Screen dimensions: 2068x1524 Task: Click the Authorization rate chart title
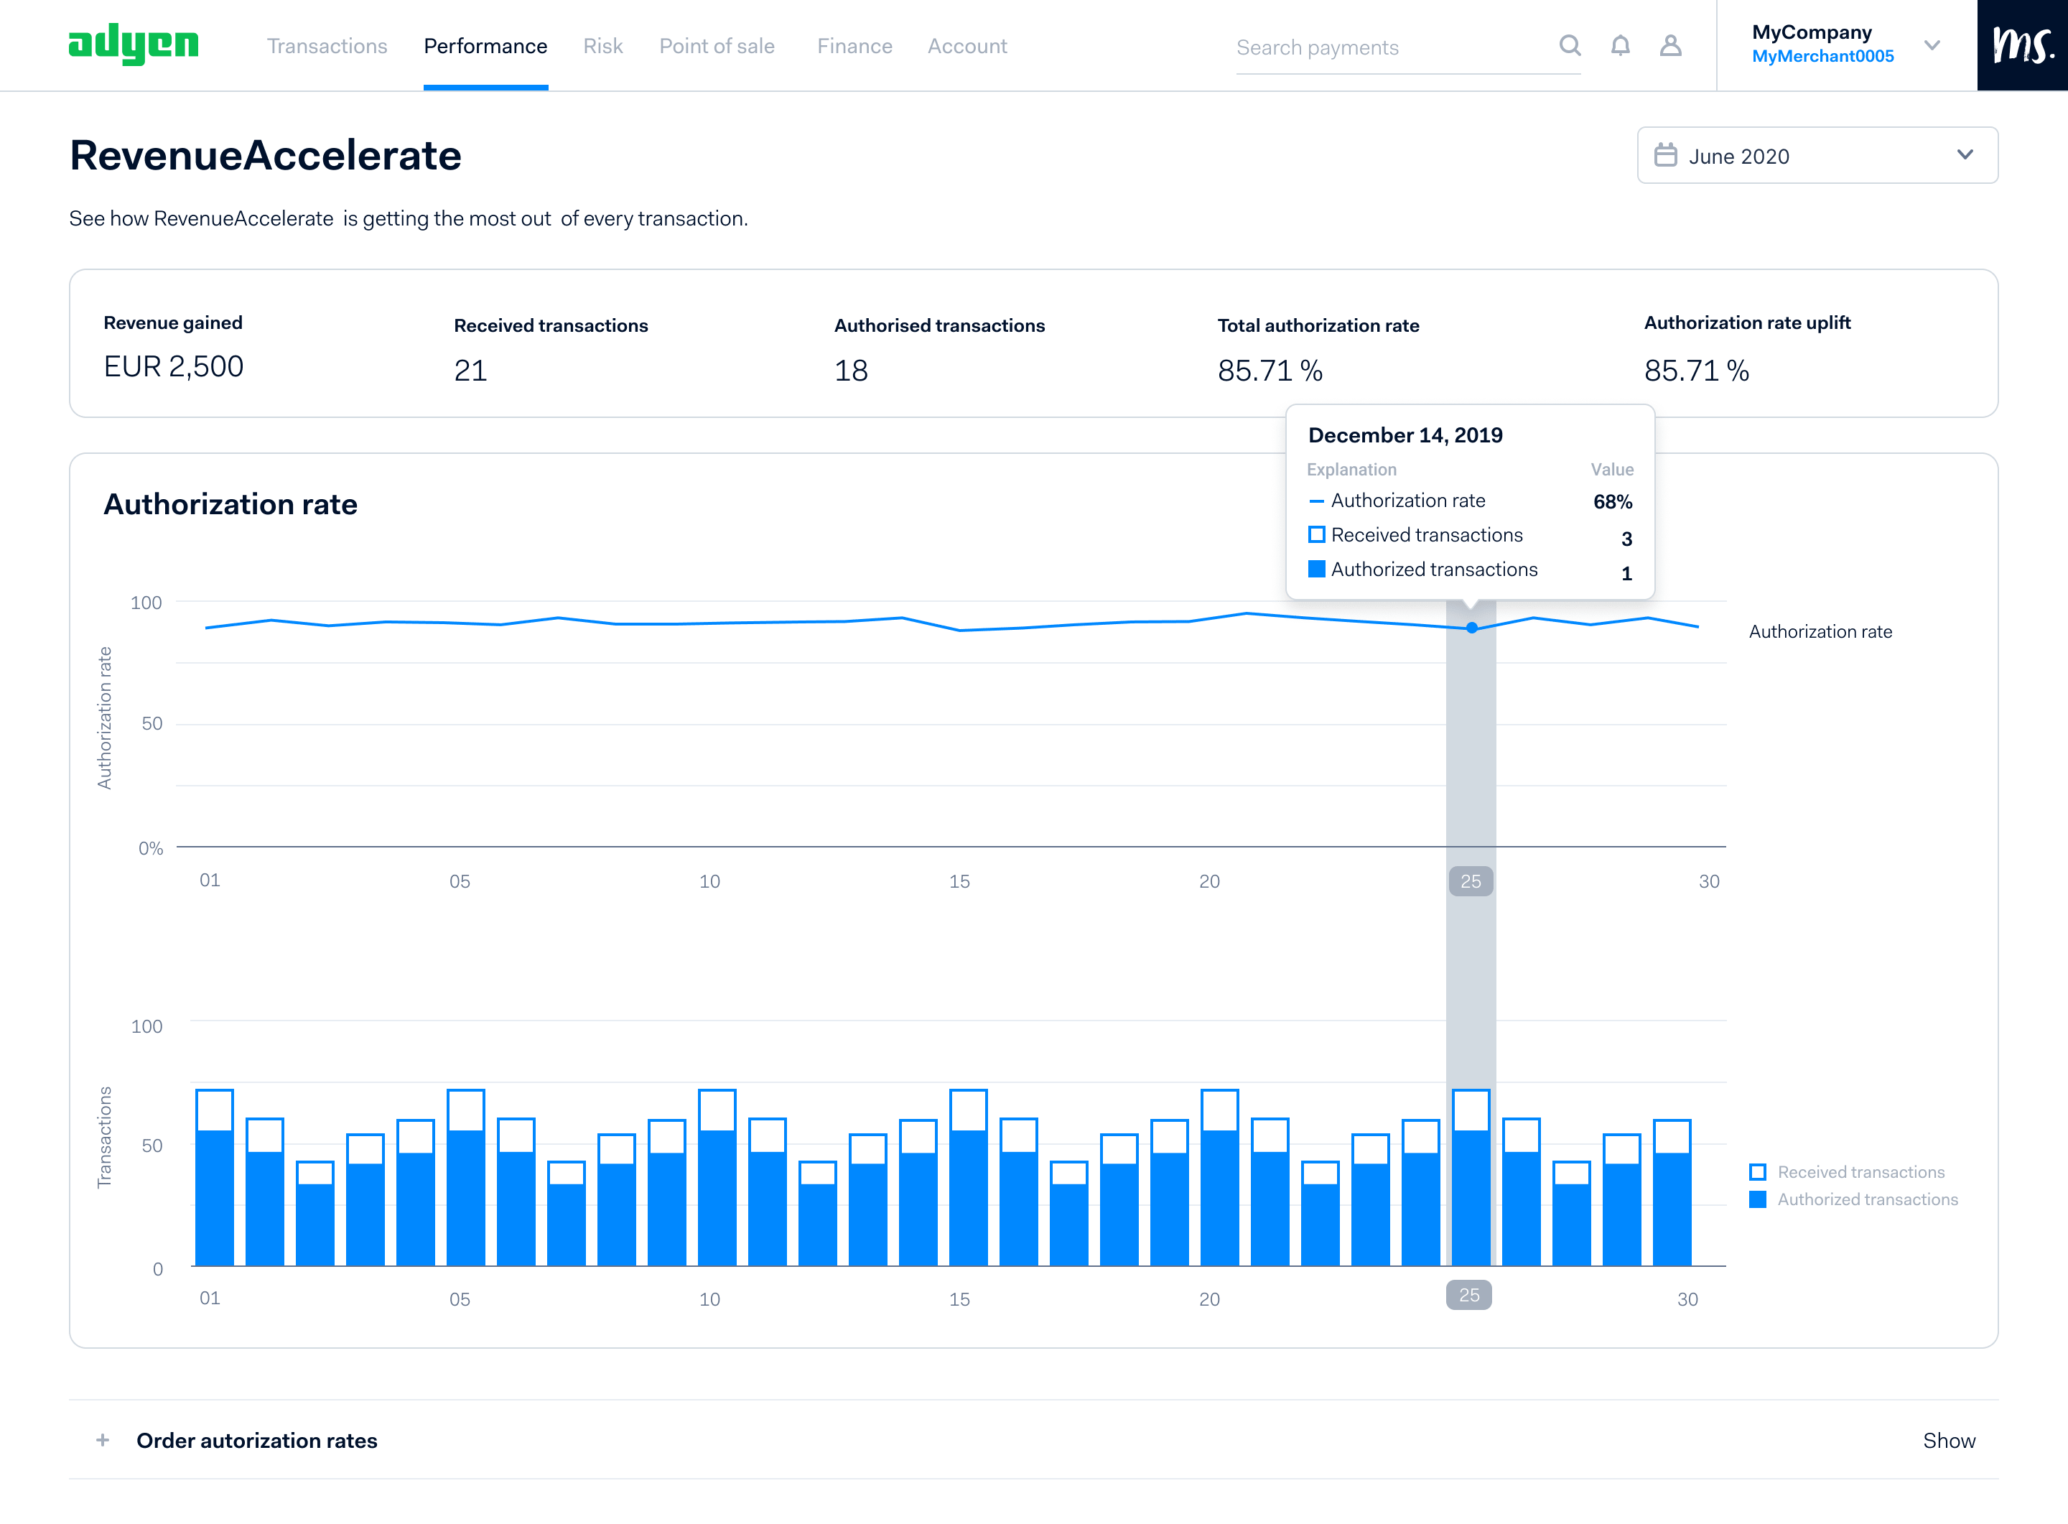tap(230, 505)
